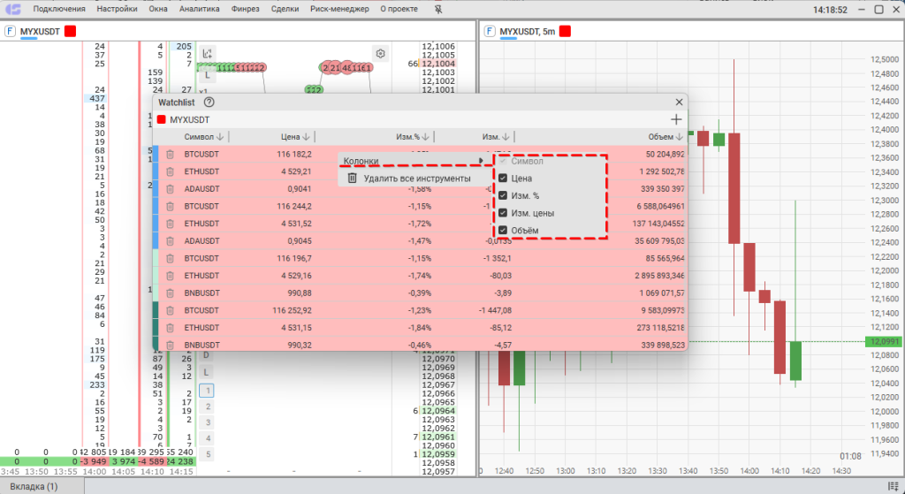
Task: Open the Watchlist help question-mark icon
Action: pyautogui.click(x=209, y=103)
